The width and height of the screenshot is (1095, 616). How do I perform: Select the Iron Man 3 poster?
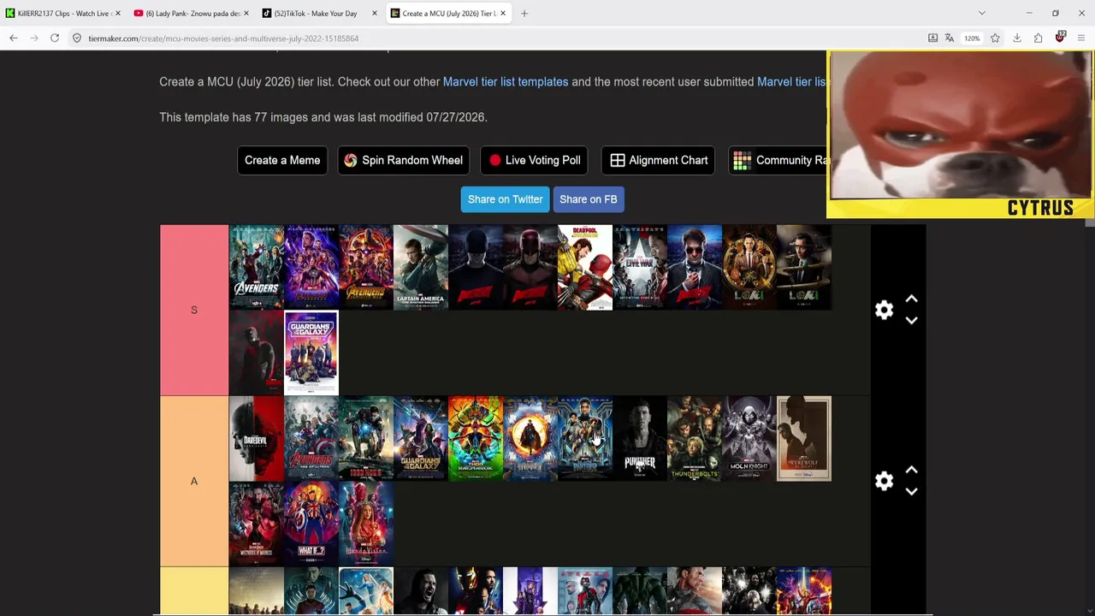[x=366, y=438]
